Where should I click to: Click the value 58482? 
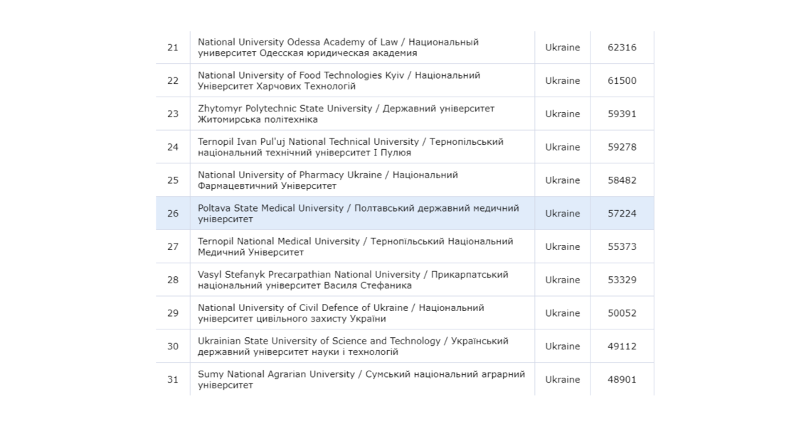(622, 180)
